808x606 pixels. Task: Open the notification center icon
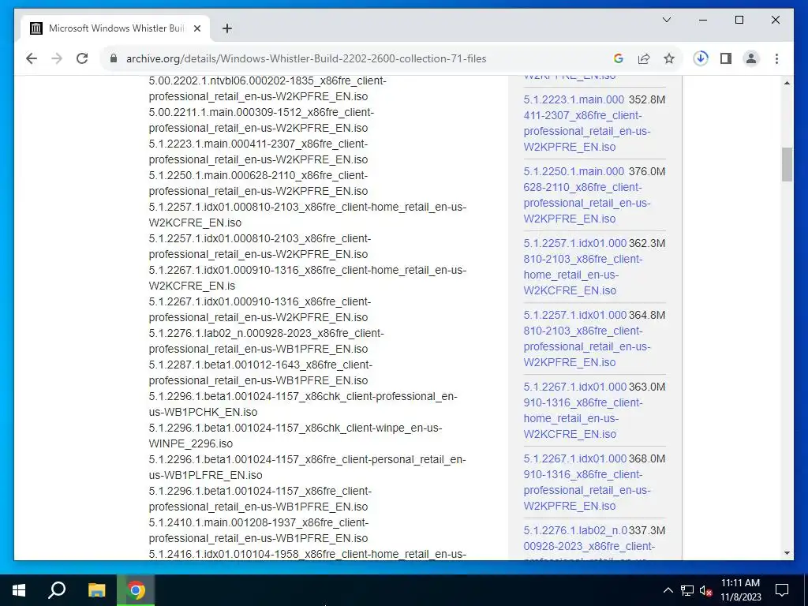[782, 590]
